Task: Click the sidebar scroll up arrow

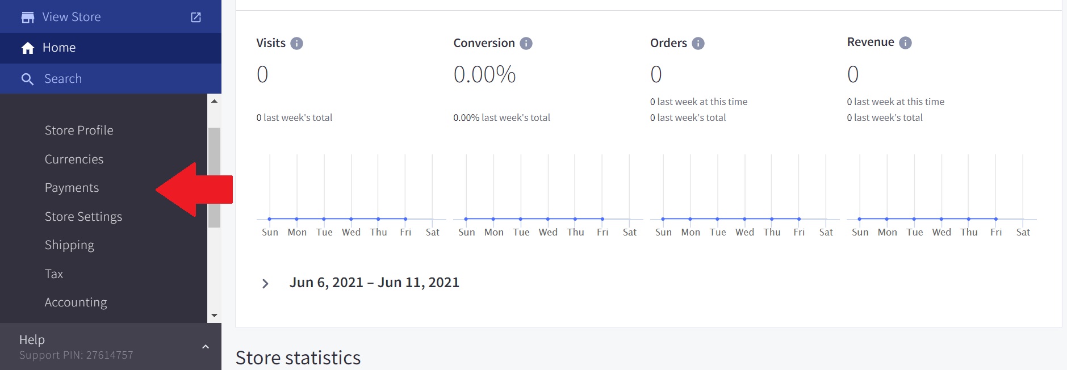Action: 214,101
